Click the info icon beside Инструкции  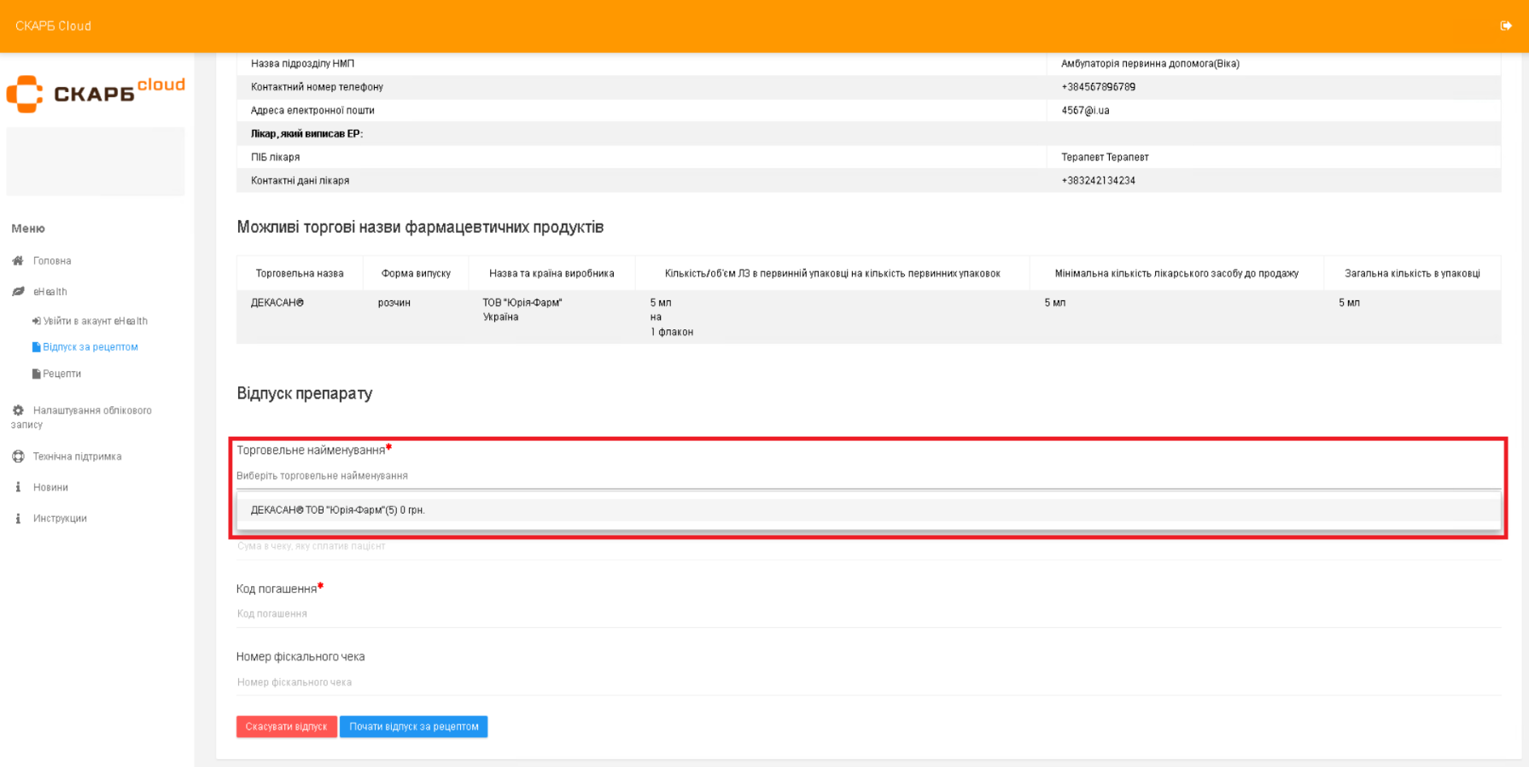pos(18,519)
